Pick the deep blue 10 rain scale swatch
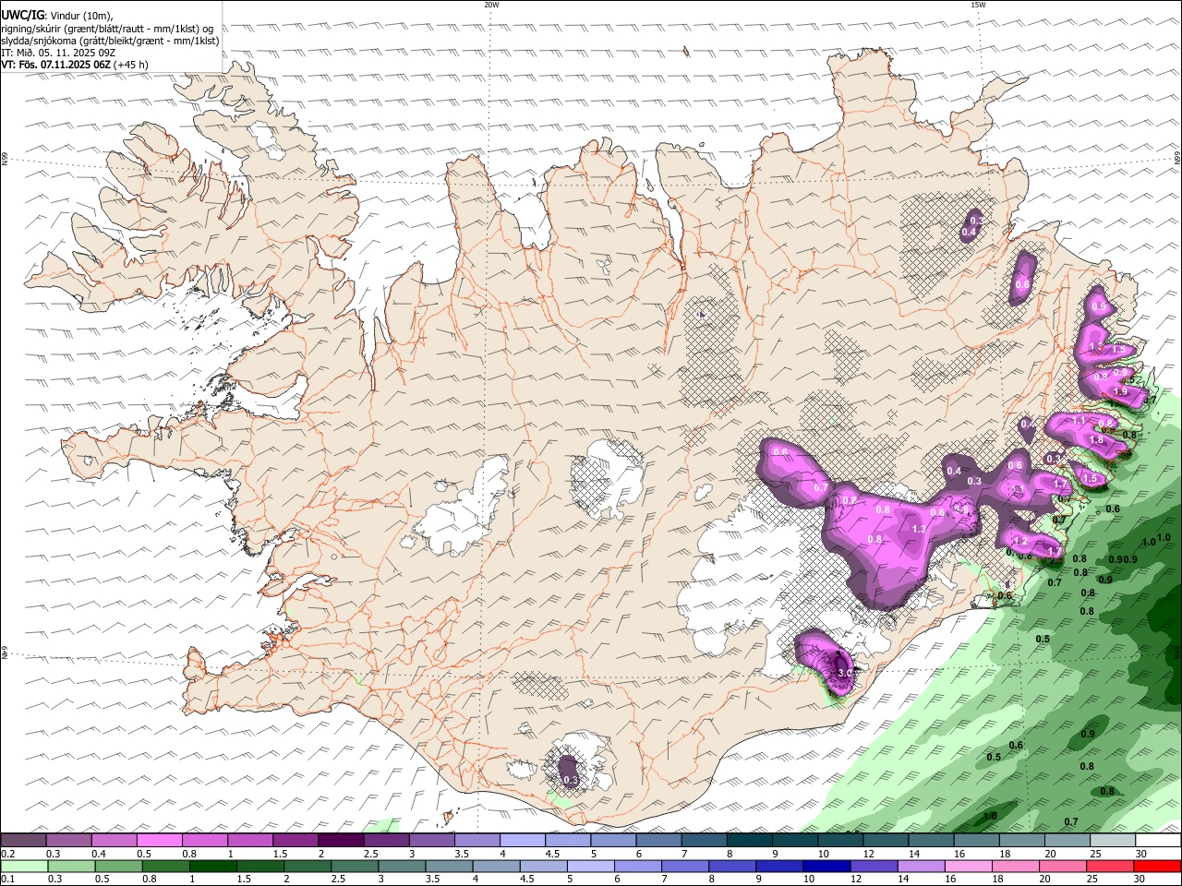 coord(825,867)
